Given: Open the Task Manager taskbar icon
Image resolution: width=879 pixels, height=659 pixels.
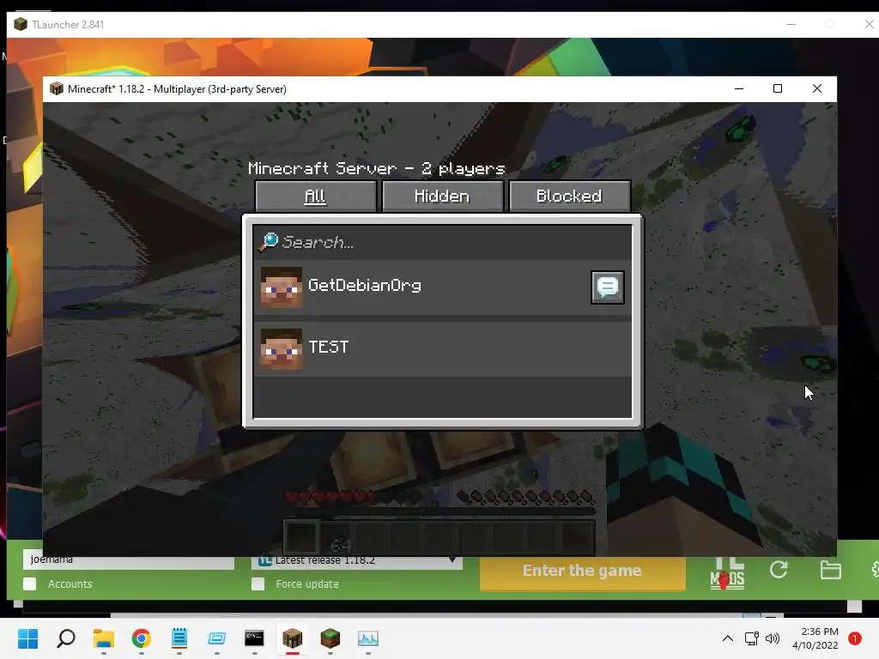Looking at the screenshot, I should (367, 638).
